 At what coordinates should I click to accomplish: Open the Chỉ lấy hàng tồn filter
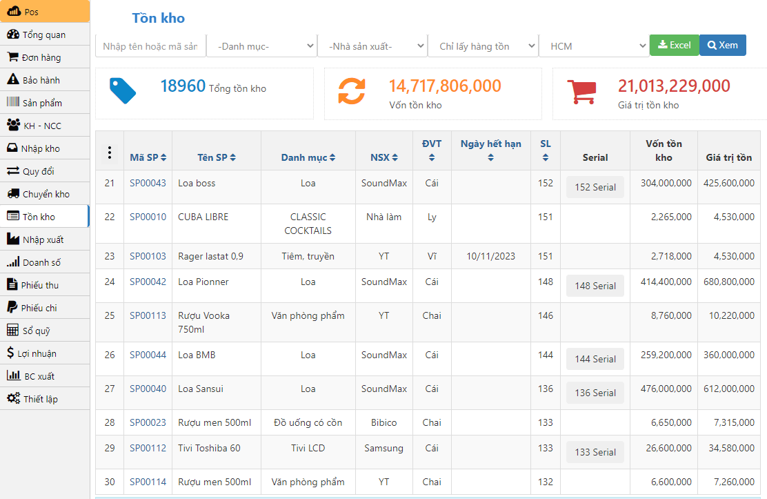pos(483,46)
